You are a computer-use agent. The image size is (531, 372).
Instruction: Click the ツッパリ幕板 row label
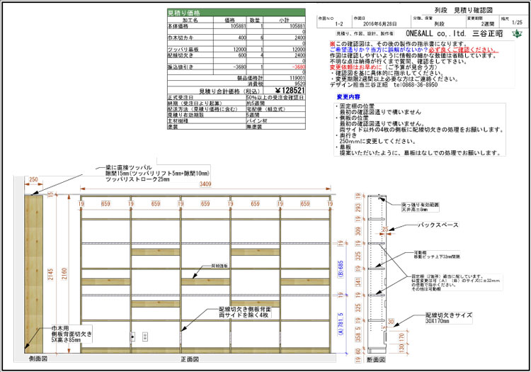pos(183,50)
